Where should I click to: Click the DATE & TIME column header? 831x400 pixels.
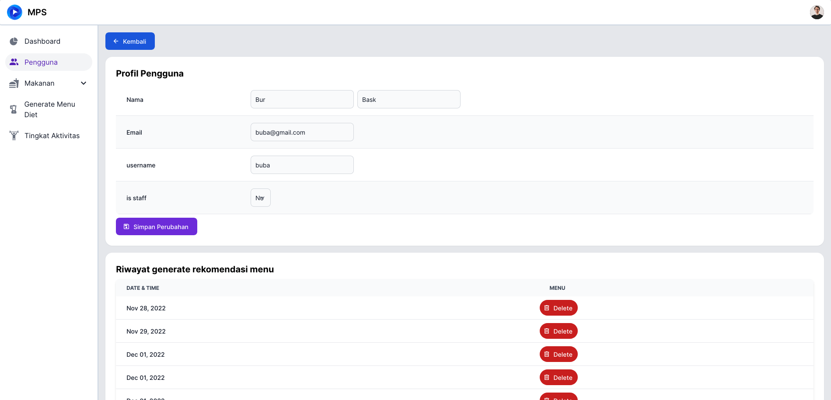[143, 288]
